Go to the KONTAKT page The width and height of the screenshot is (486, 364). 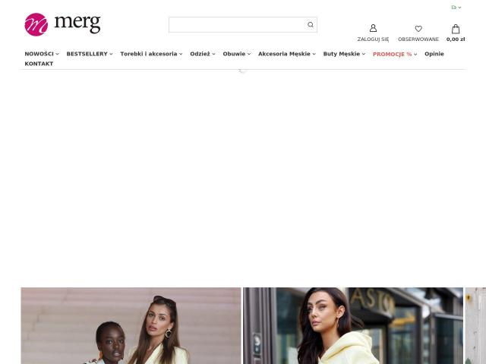coord(39,64)
